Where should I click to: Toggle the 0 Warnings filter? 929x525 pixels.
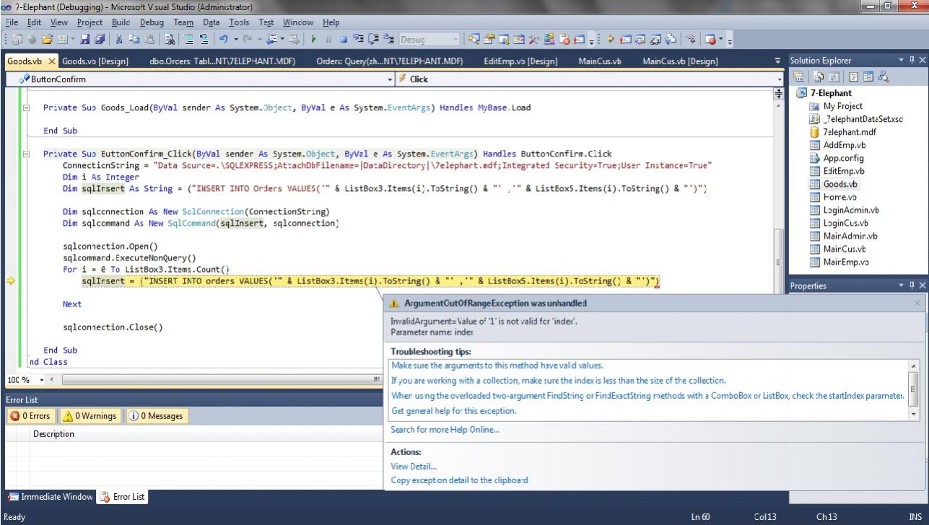[x=90, y=415]
